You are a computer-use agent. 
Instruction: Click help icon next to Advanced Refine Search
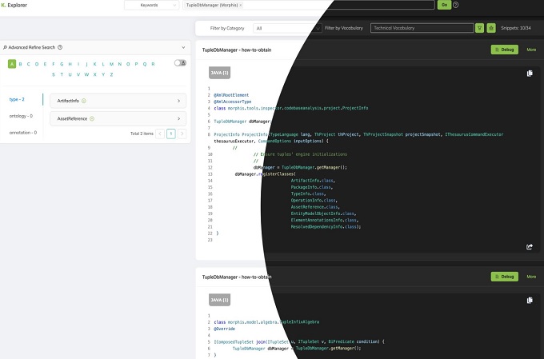[x=61, y=47]
